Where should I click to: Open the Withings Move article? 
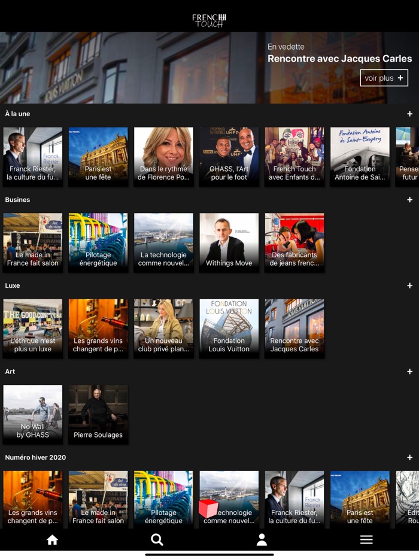click(x=229, y=242)
